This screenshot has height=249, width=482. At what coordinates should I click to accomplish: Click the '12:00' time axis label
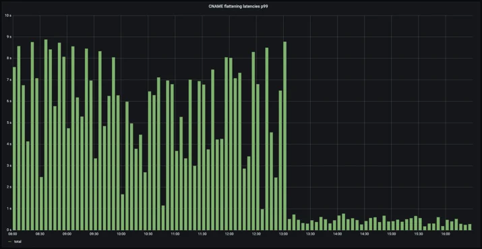pyautogui.click(x=229, y=234)
